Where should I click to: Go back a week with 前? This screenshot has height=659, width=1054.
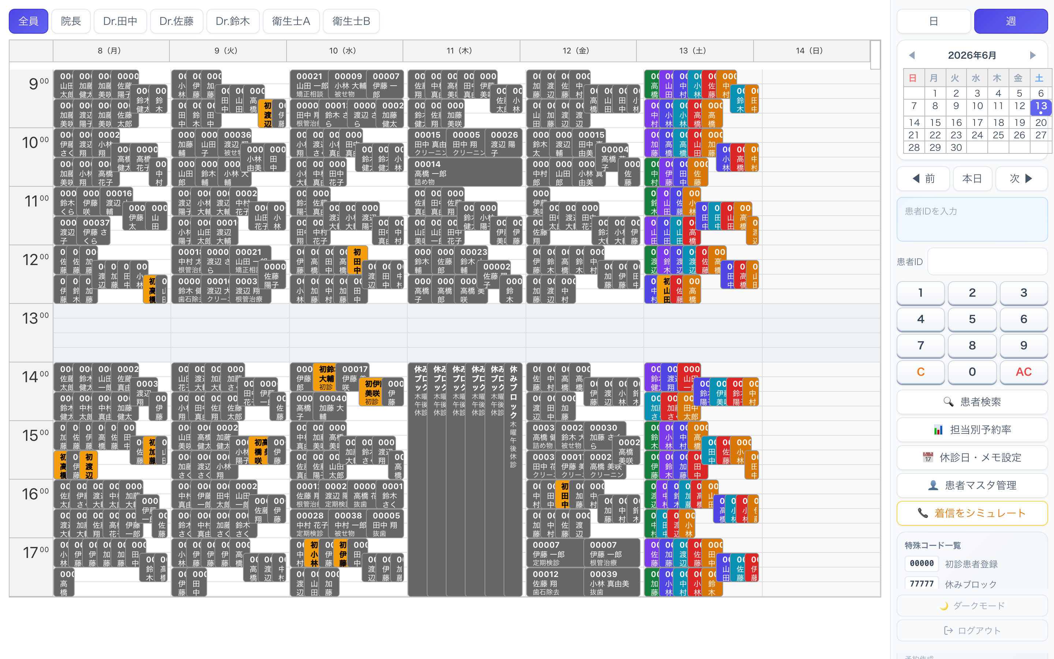pyautogui.click(x=923, y=178)
